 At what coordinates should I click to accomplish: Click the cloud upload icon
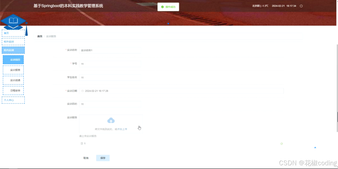point(111,120)
